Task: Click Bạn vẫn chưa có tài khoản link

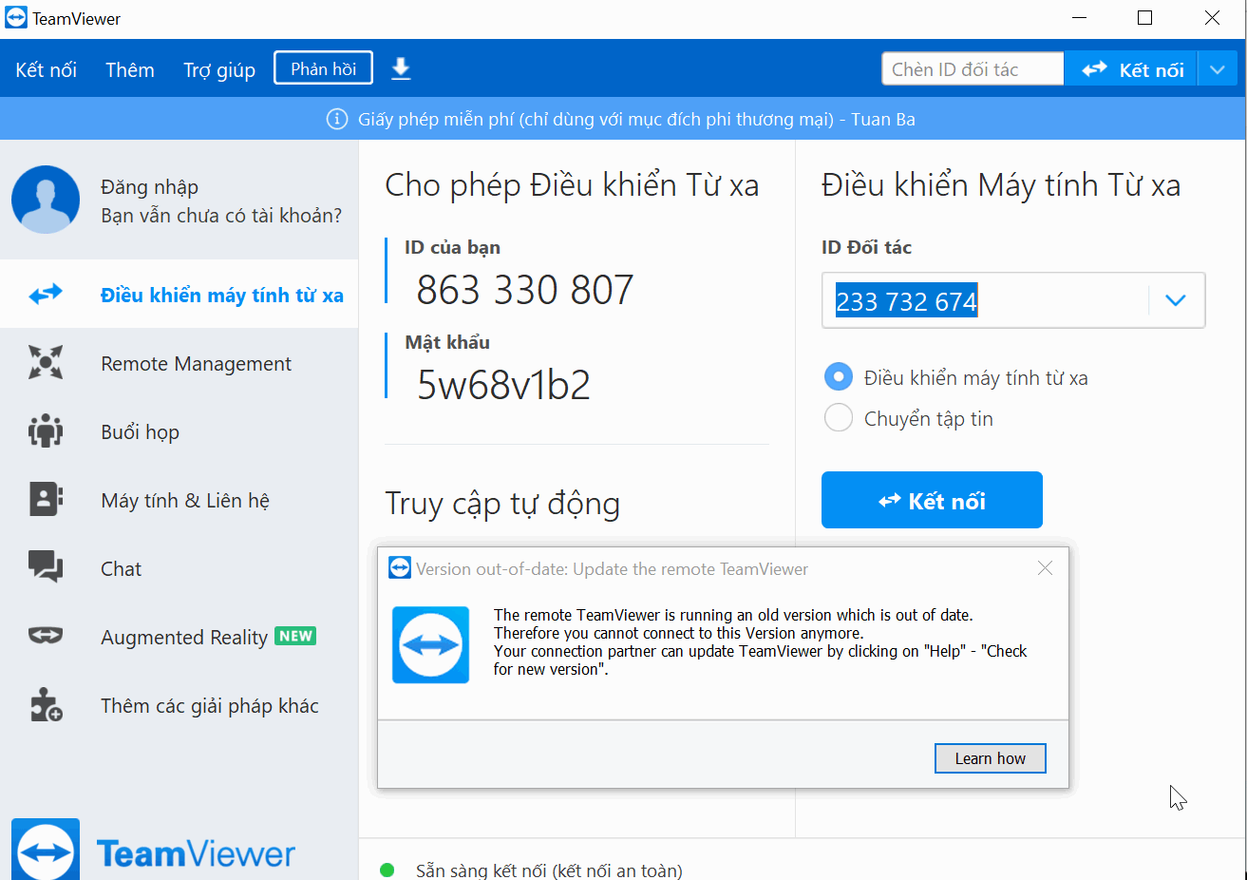Action: 221,215
